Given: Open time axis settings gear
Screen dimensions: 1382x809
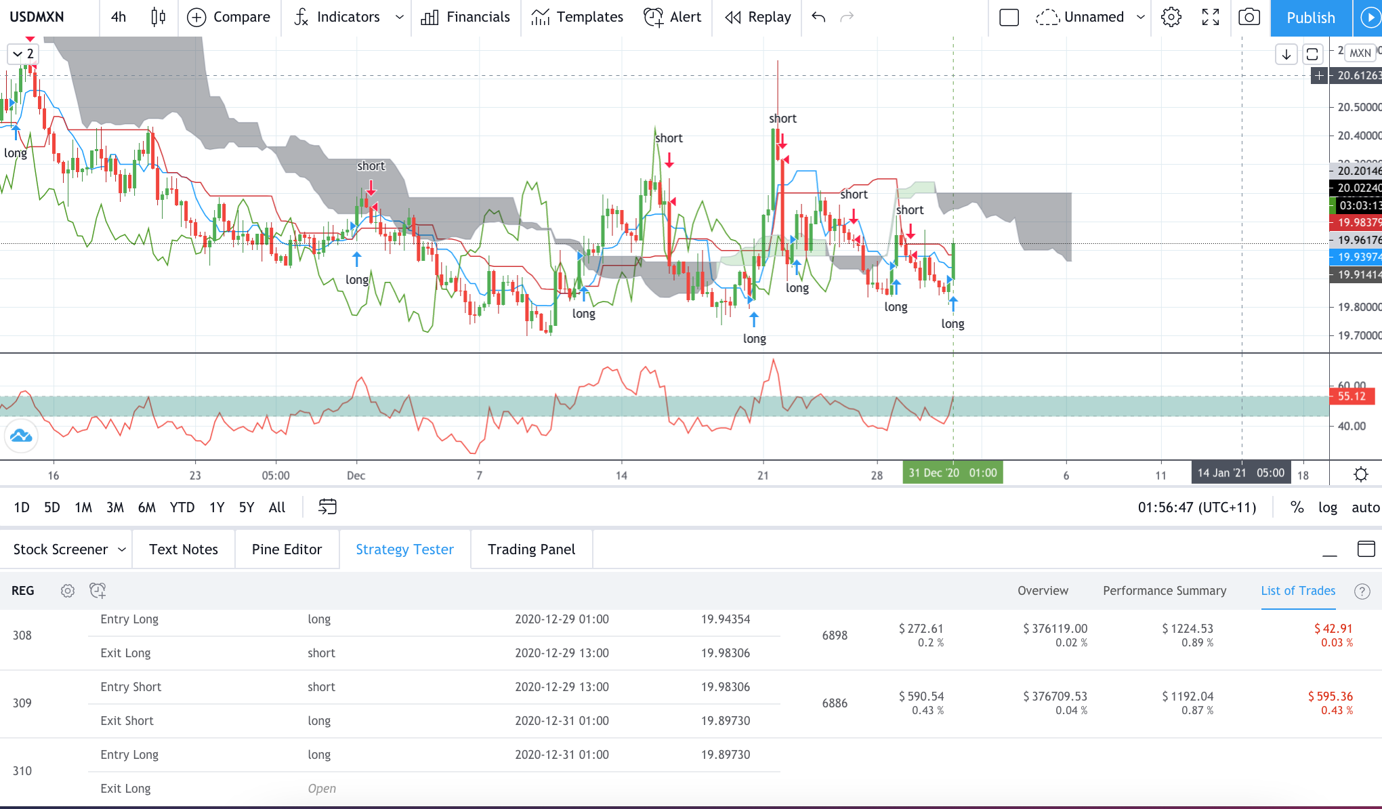Looking at the screenshot, I should (x=1360, y=474).
